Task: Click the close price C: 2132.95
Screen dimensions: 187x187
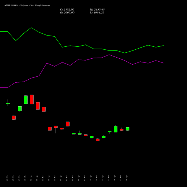Action: (67, 10)
